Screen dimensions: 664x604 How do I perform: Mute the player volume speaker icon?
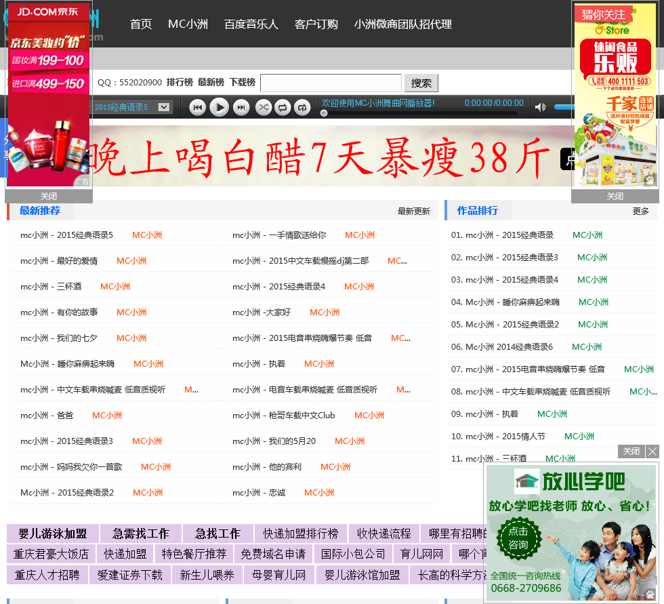point(540,107)
